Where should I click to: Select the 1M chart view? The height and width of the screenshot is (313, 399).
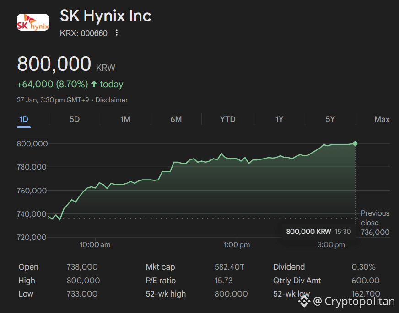[x=125, y=119]
